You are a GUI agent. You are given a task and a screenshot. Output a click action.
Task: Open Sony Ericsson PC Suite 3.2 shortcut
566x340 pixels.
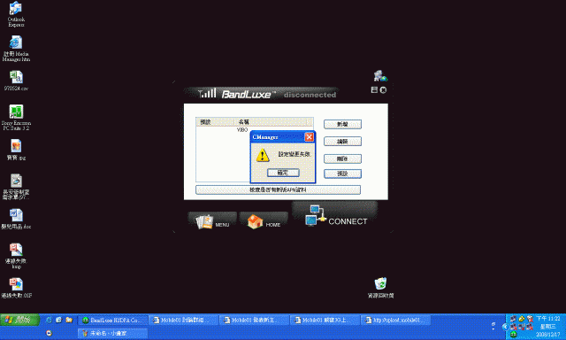(x=16, y=118)
